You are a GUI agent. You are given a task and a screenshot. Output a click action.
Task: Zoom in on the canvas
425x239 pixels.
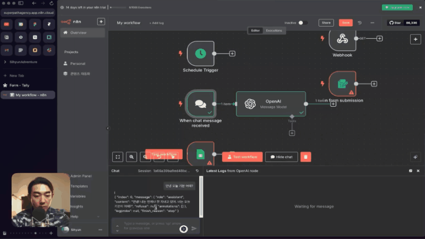(131, 157)
